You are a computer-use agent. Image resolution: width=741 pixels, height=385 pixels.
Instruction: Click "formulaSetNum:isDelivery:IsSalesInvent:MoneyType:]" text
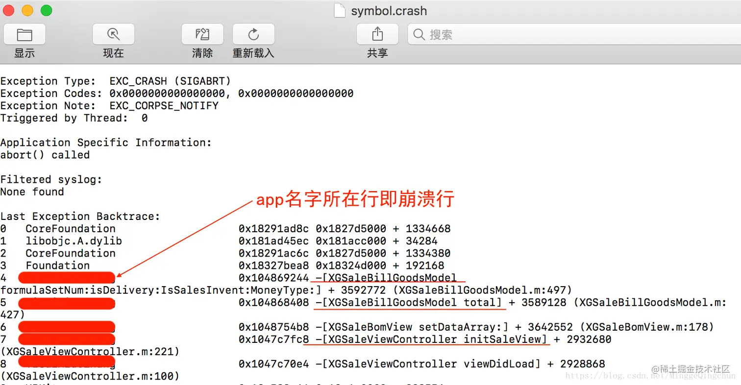161,290
